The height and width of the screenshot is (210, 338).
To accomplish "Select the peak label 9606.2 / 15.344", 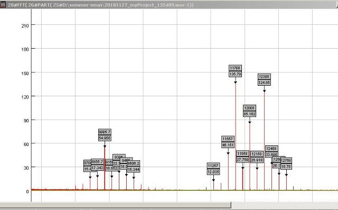I will (134, 166).
